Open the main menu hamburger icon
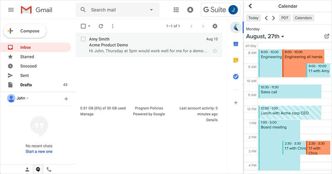The width and height of the screenshot is (332, 174). [11, 10]
